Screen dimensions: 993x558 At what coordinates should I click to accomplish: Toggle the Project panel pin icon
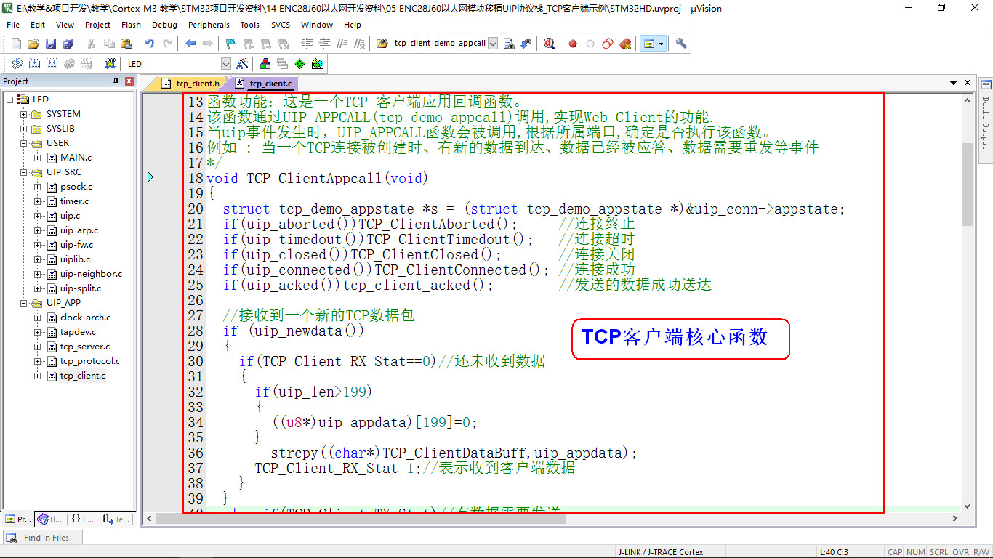[x=116, y=81]
